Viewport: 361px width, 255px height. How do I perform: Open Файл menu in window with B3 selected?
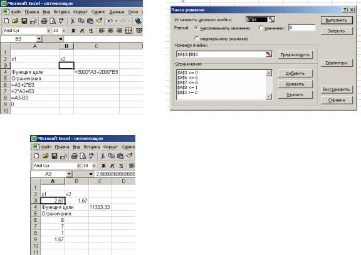click(16, 12)
